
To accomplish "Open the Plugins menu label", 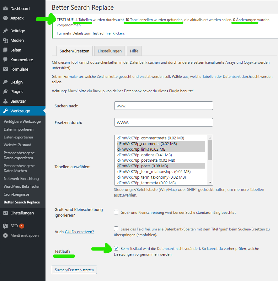I will pyautogui.click(x=17, y=91).
